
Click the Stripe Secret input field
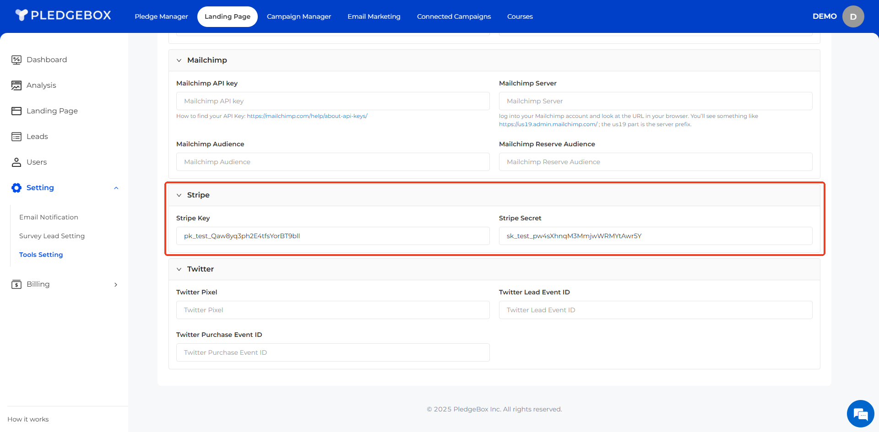[x=656, y=236]
